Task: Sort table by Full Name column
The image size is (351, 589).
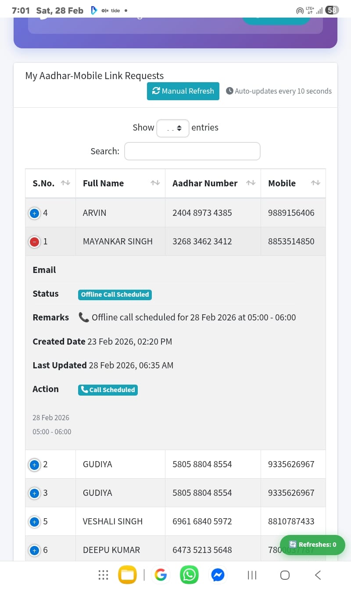Action: pyautogui.click(x=120, y=183)
